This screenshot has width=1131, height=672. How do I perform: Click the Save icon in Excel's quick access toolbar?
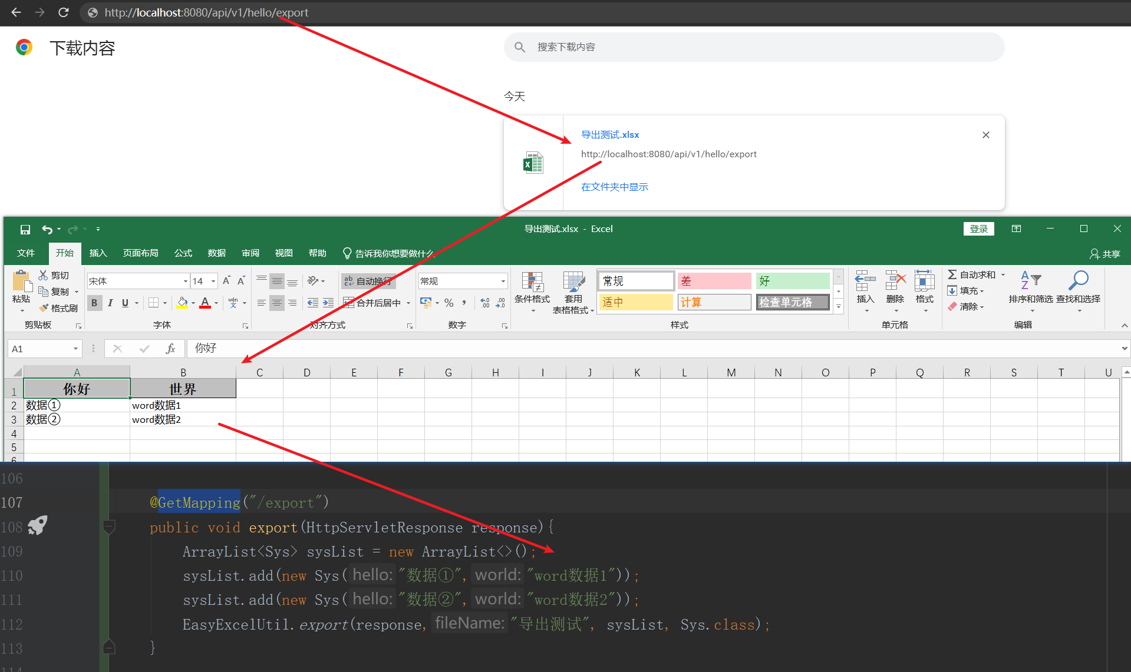(x=25, y=229)
